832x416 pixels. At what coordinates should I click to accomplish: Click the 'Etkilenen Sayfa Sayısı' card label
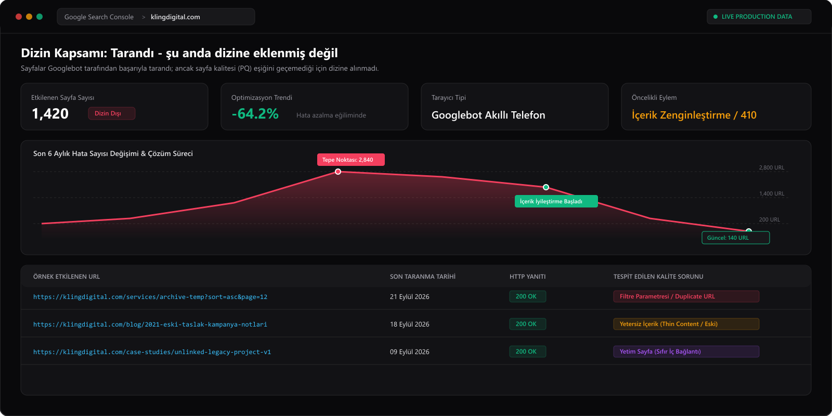click(x=62, y=98)
